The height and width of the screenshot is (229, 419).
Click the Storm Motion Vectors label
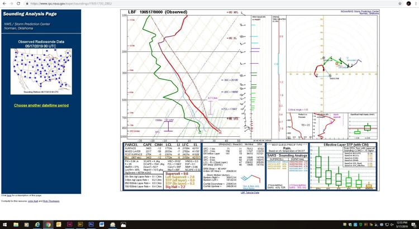tap(220, 174)
